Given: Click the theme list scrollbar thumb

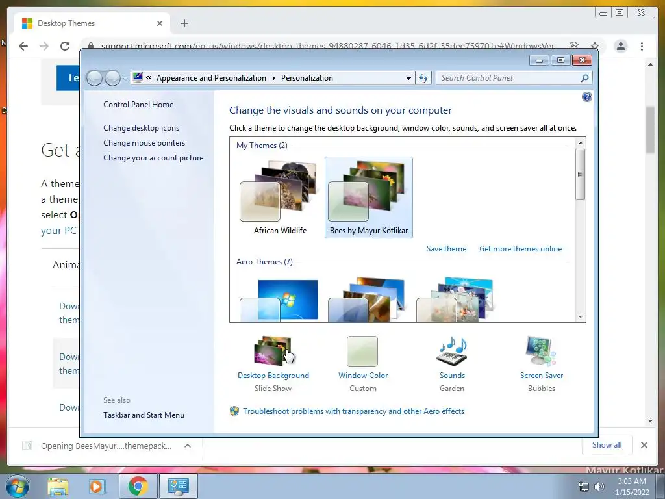Looking at the screenshot, I should pos(581,174).
